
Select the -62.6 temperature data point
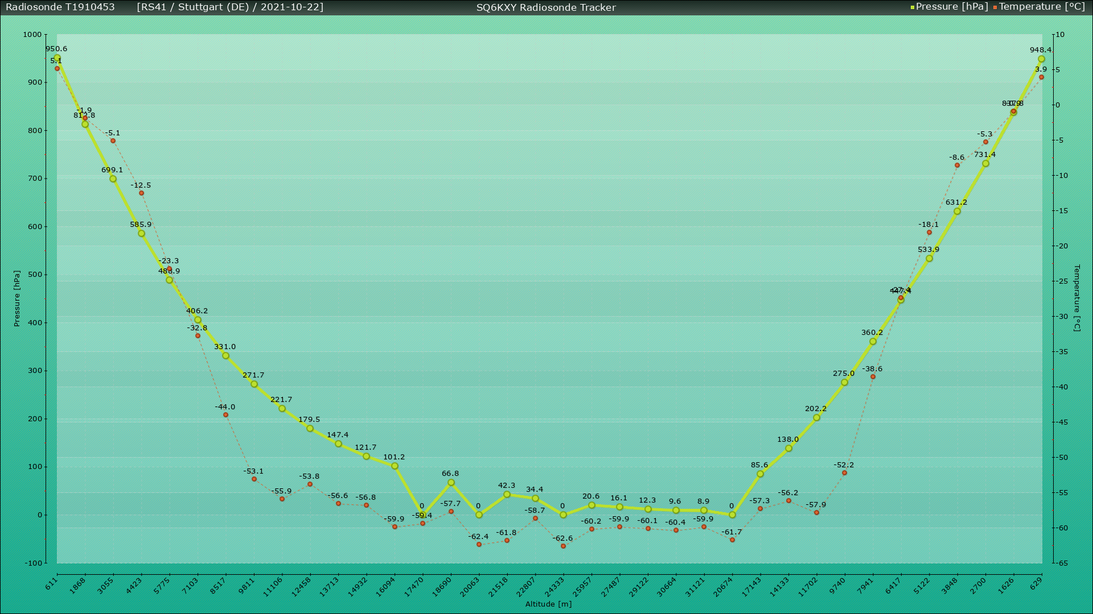click(563, 546)
